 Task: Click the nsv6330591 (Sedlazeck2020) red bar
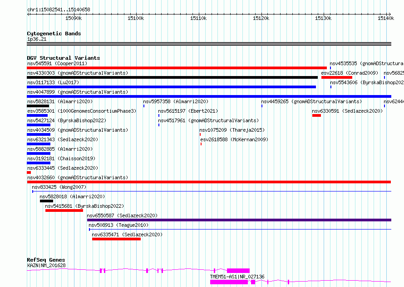pyautogui.click(x=317, y=115)
